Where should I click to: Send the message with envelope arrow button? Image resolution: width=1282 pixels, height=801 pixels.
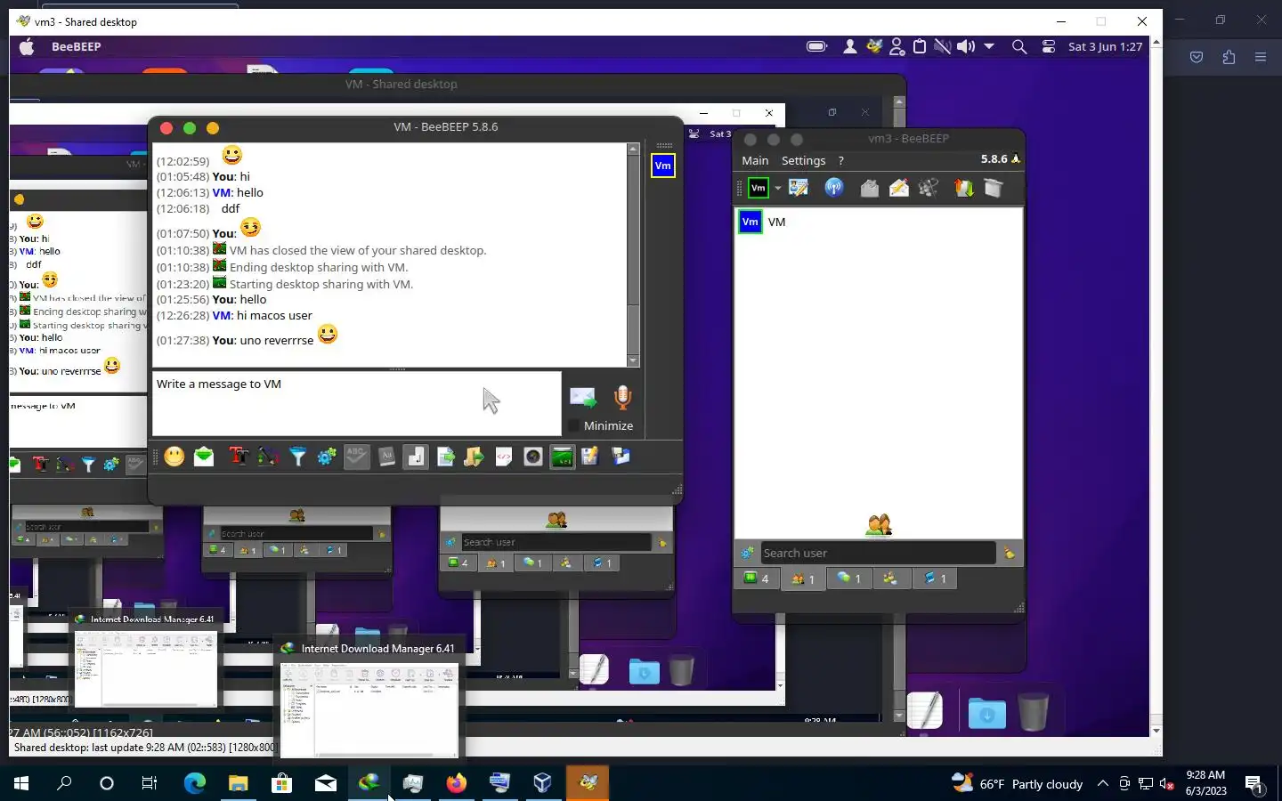coord(582,397)
